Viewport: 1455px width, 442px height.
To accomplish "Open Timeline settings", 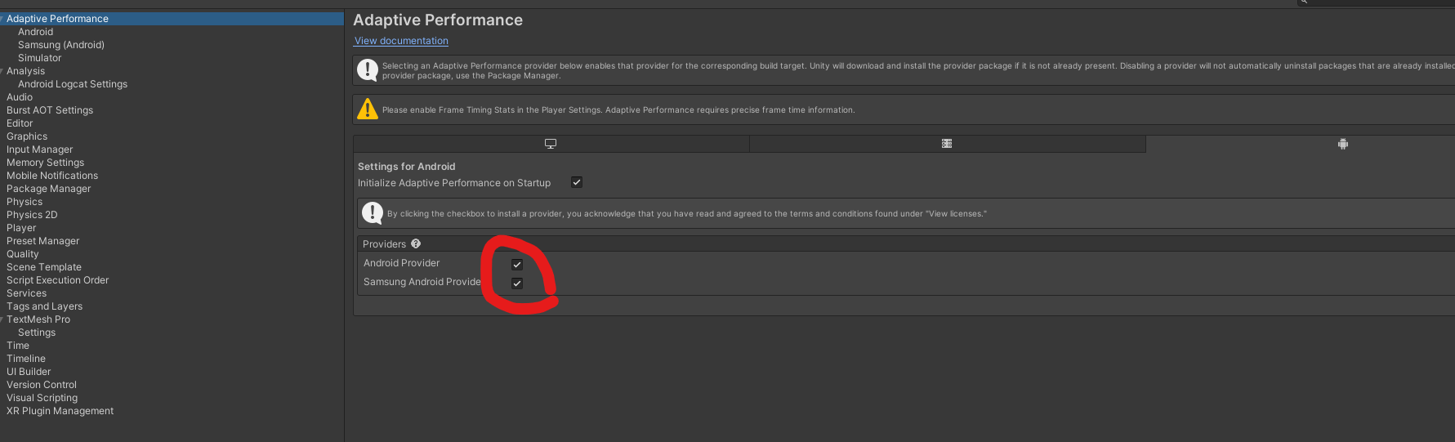I will (26, 359).
